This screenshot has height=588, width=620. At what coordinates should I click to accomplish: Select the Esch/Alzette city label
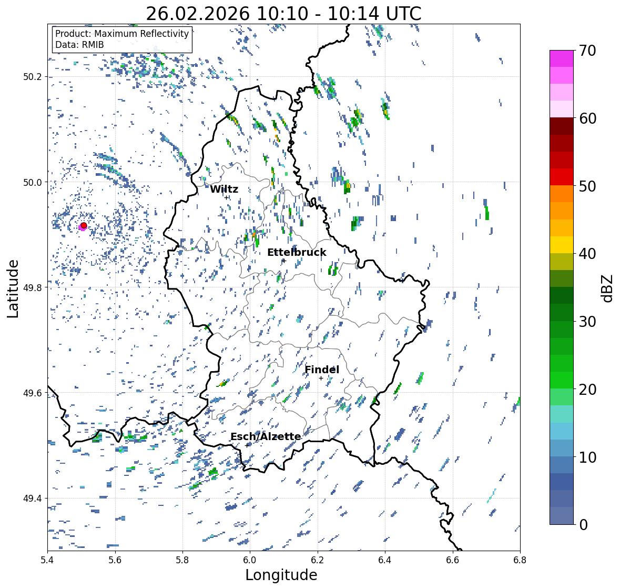coord(266,436)
